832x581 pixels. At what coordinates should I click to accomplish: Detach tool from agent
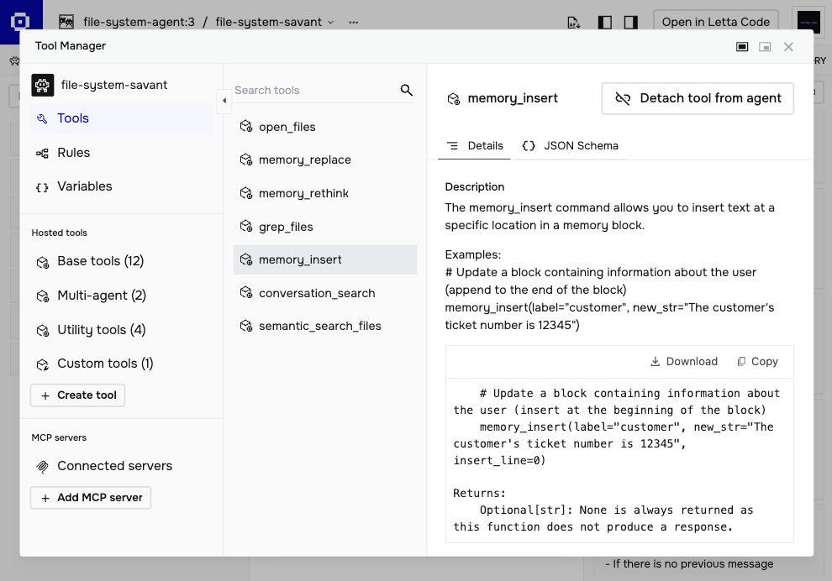[698, 98]
